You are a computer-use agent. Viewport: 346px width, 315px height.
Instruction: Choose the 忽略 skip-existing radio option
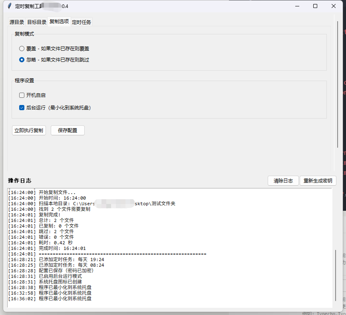[22, 60]
